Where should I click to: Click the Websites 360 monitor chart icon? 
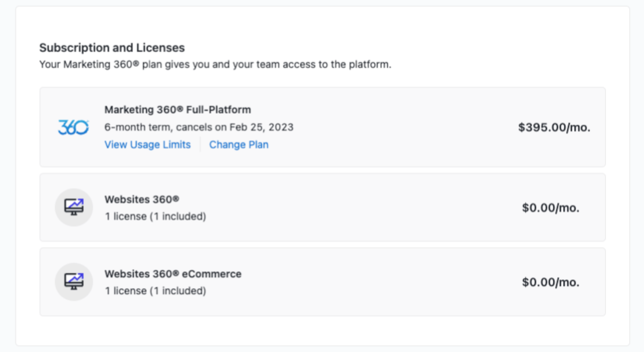[x=74, y=207]
